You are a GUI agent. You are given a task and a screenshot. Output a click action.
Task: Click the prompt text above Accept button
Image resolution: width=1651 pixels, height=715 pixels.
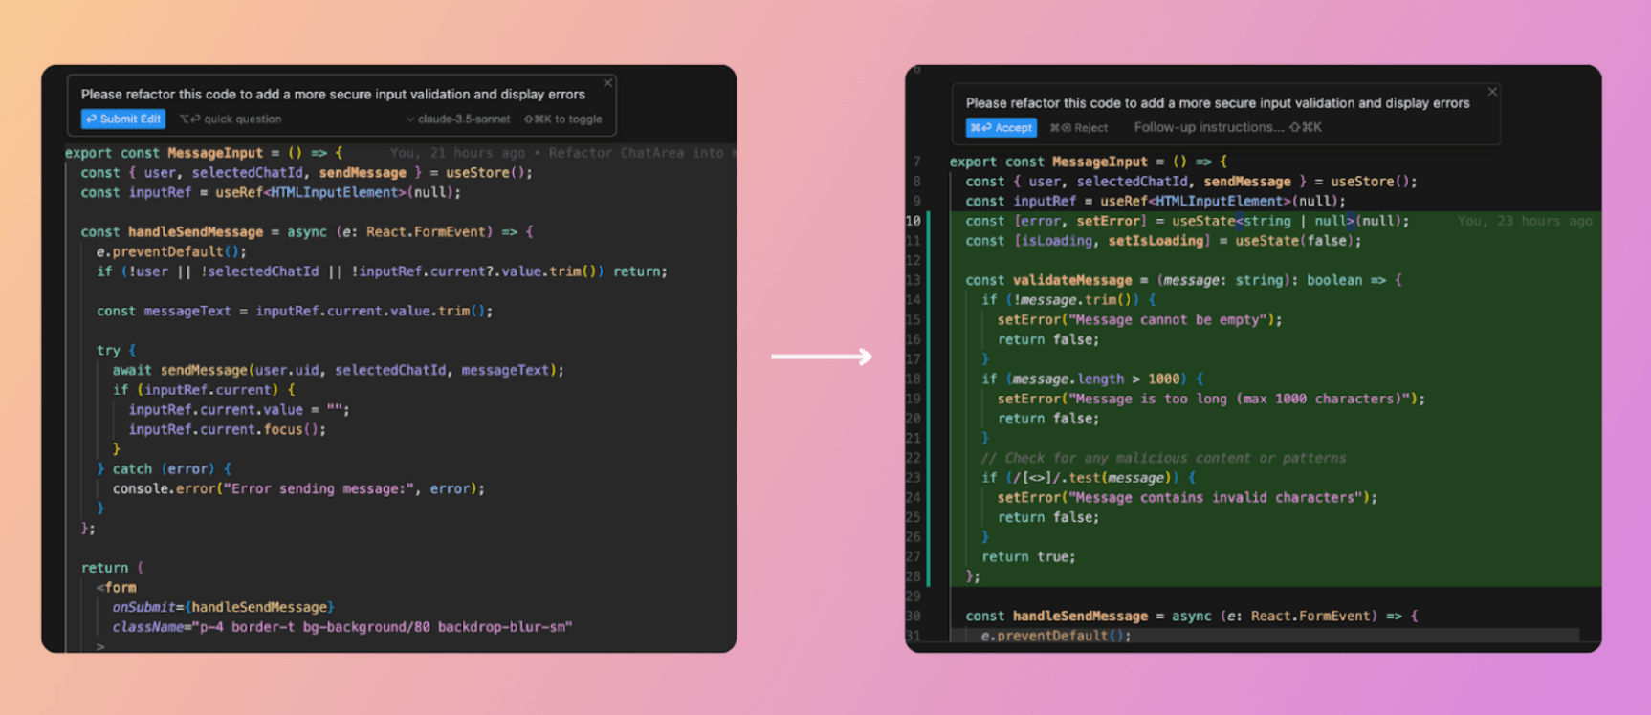1217,103
